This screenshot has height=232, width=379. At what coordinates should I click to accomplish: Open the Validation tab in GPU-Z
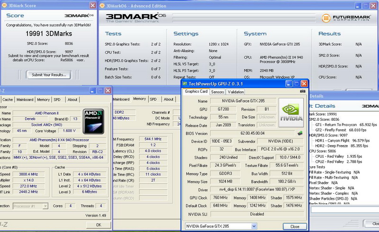235,92
